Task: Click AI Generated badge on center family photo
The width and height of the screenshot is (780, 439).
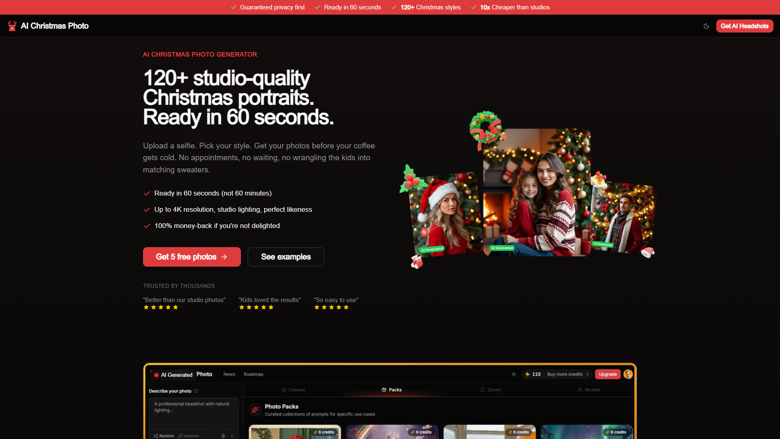Action: 502,248
